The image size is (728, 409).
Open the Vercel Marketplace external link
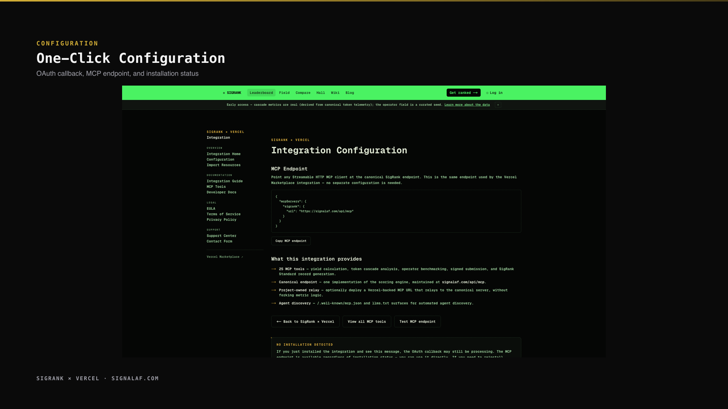(225, 257)
